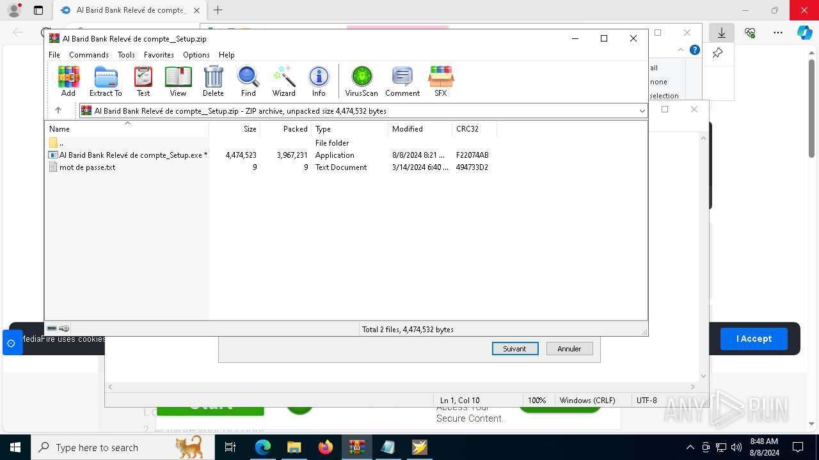Accept MediaFire cookies with I Accept
Screen dimensions: 819x460
coord(754,339)
